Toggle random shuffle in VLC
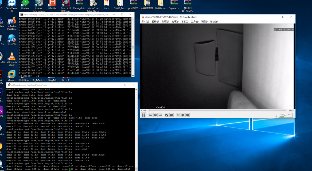Screen dimensions: 312x171 tap(188, 115)
